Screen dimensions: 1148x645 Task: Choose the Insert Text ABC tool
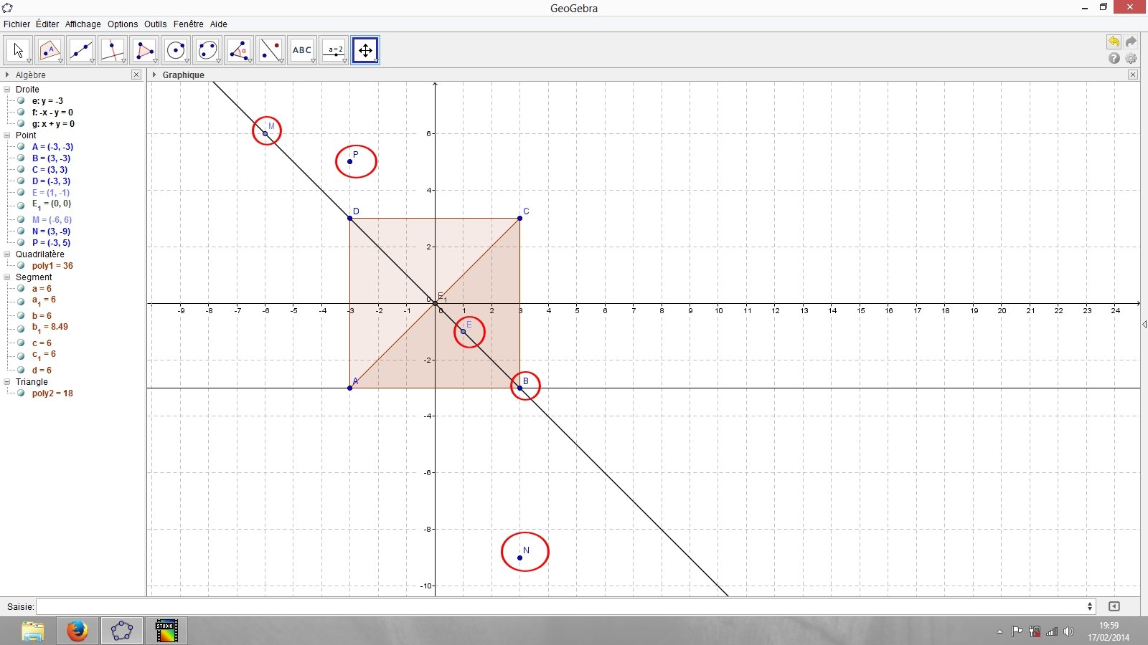[x=302, y=50]
